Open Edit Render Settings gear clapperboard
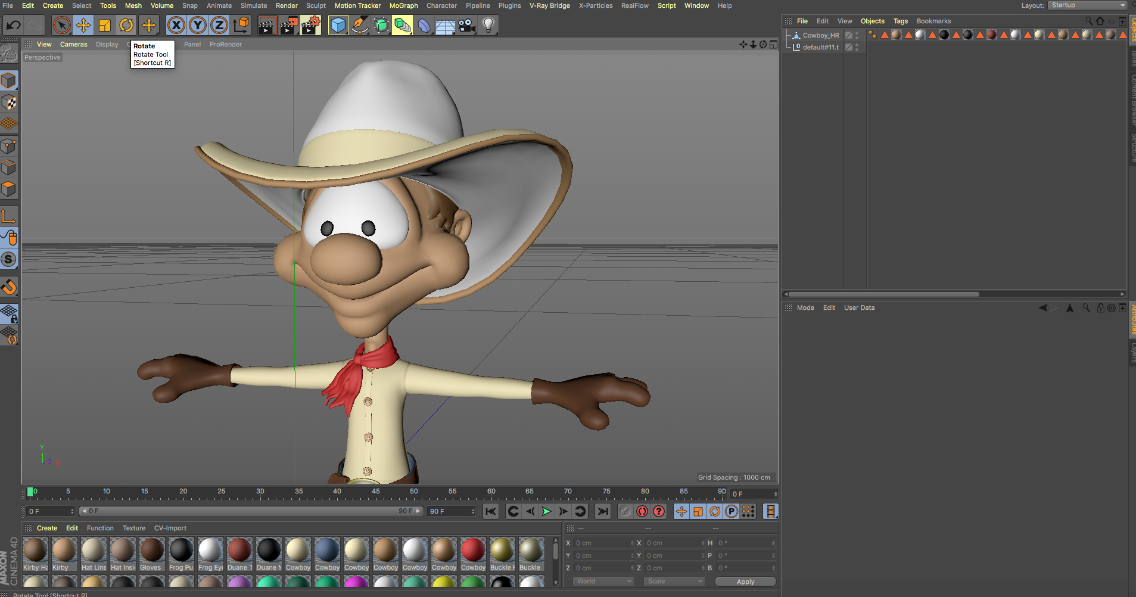 [311, 25]
